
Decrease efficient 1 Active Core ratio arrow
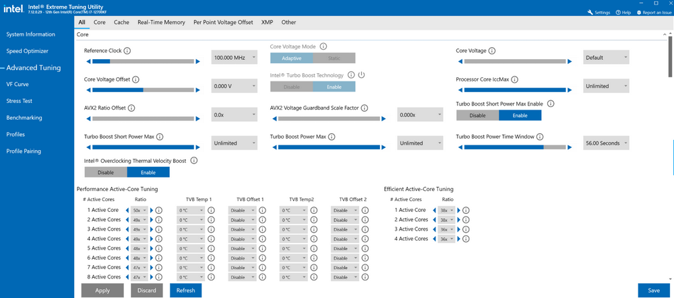tap(434, 211)
